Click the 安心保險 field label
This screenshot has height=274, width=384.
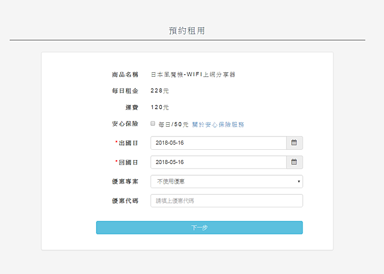coord(125,124)
